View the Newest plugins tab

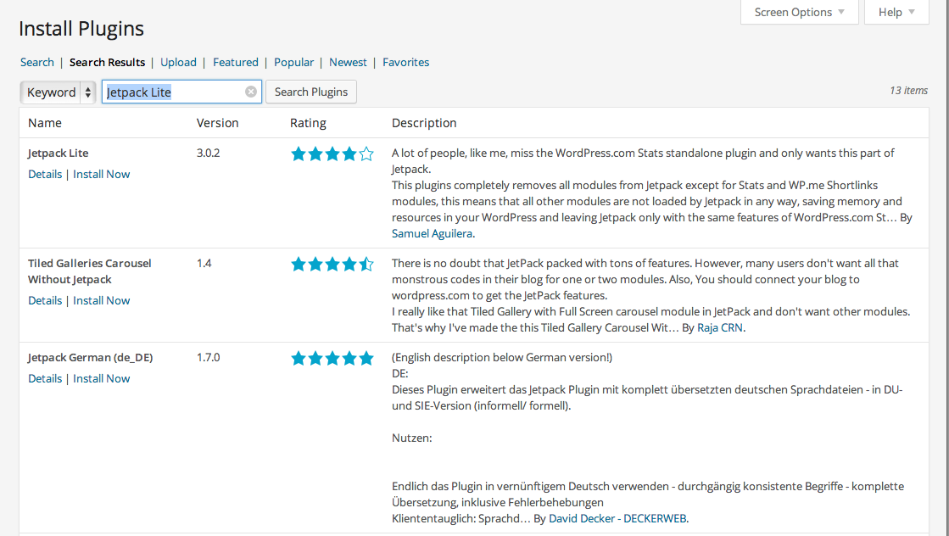coord(348,62)
